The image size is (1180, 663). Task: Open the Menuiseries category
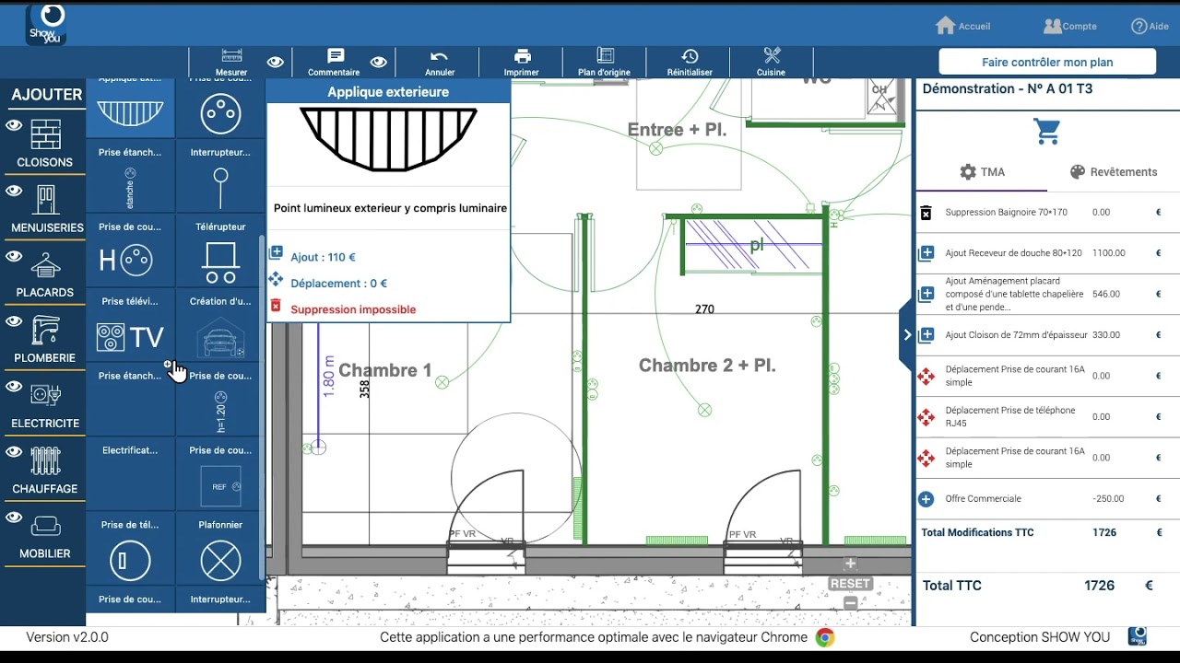[46, 209]
